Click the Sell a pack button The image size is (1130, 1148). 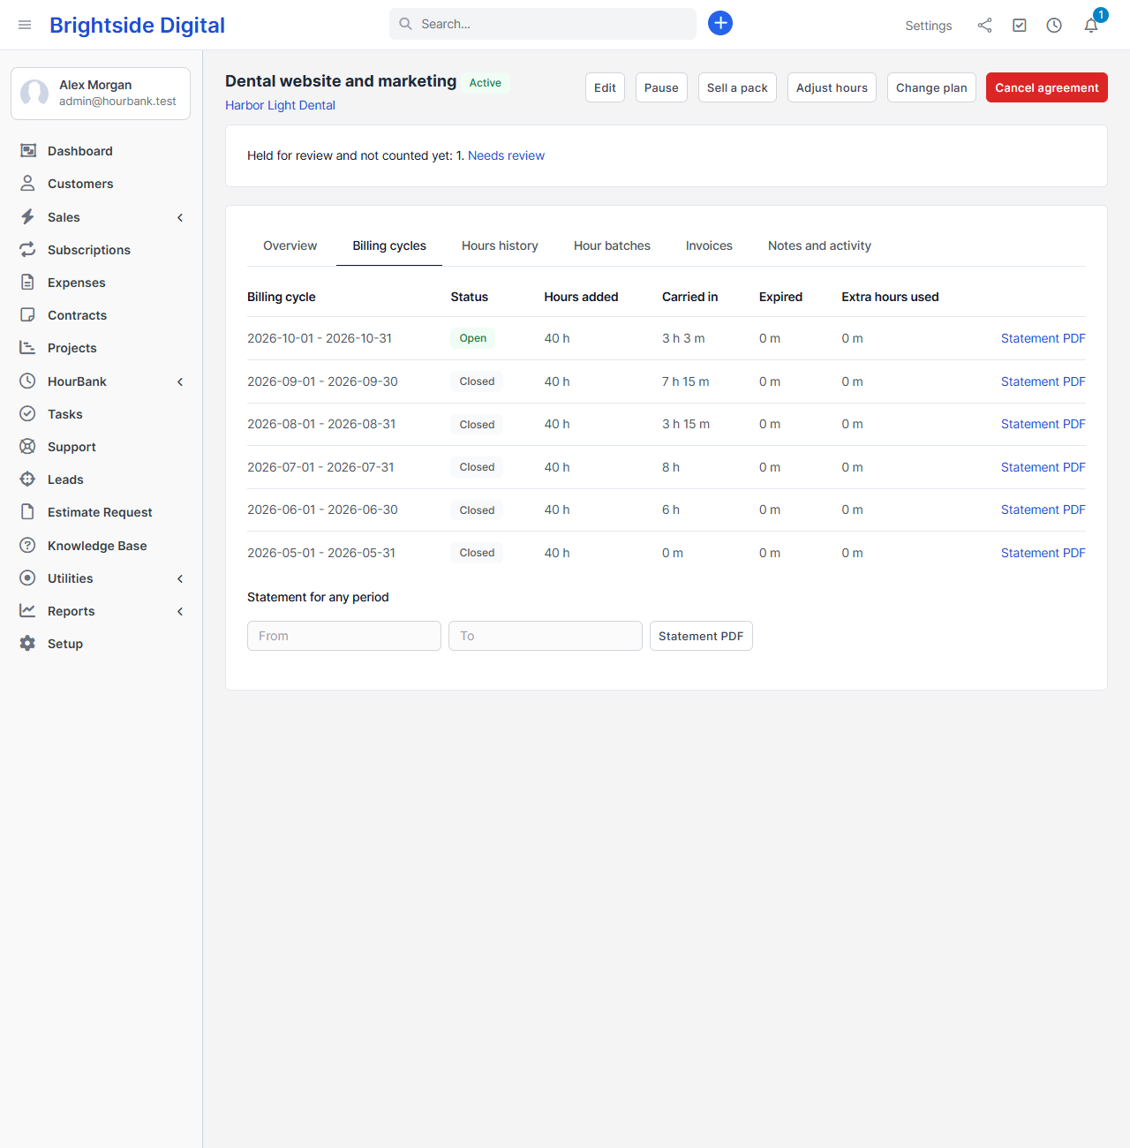click(x=737, y=87)
